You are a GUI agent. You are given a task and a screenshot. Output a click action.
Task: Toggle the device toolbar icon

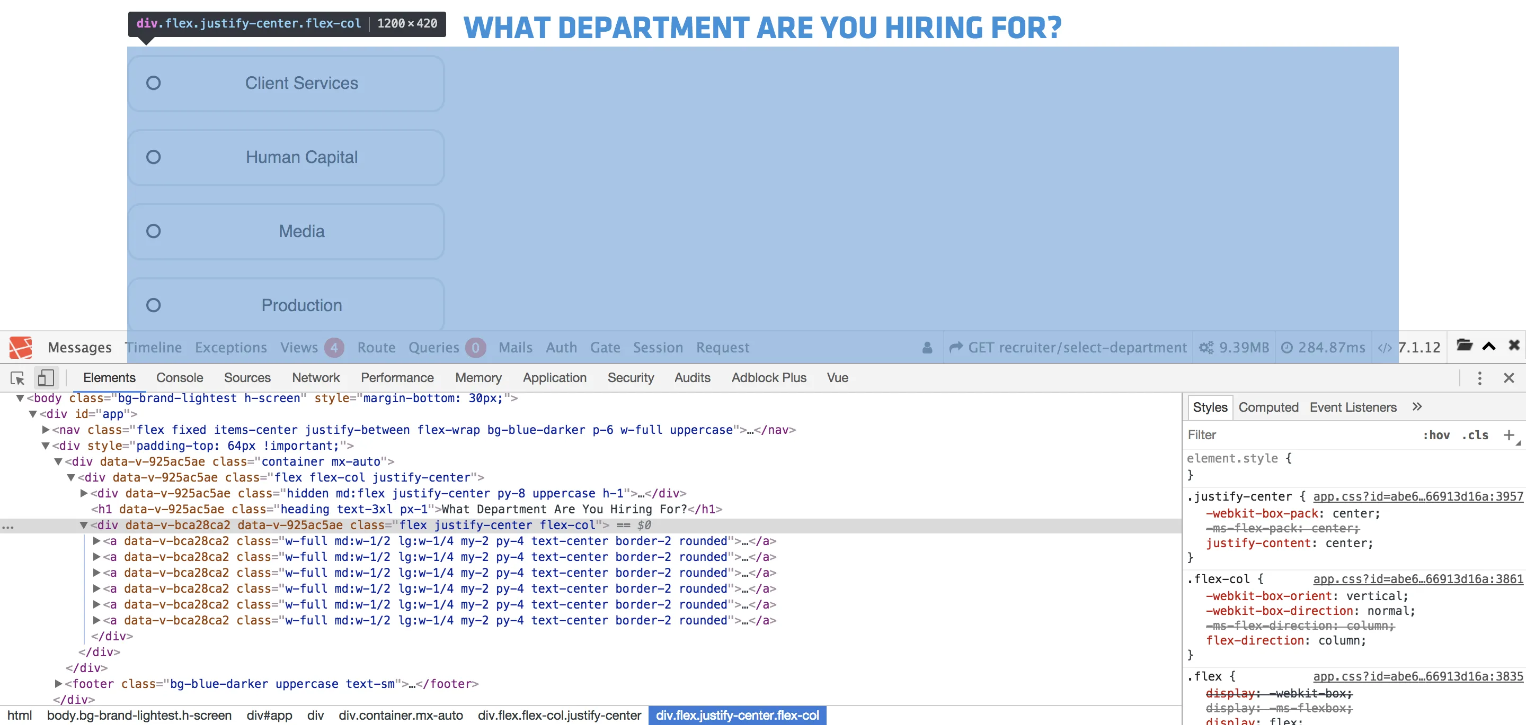(x=46, y=378)
